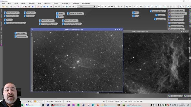The width and height of the screenshot is (191, 107).
Task: Click the Open file folder icon
Action: coord(3,7)
